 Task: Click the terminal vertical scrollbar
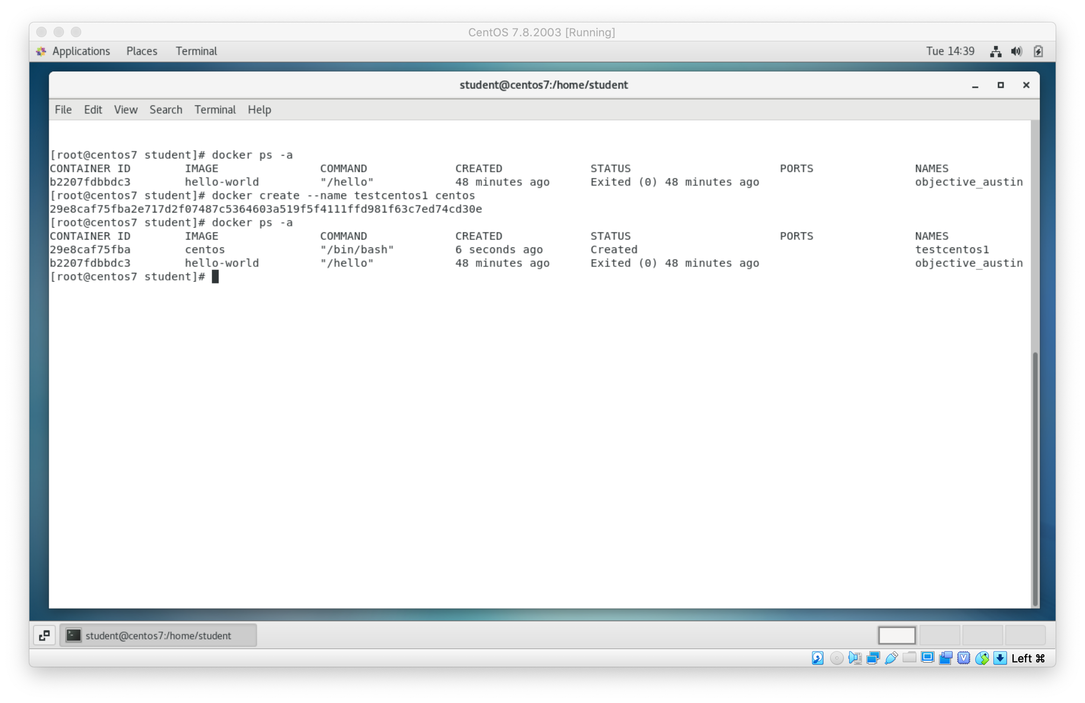(1034, 479)
